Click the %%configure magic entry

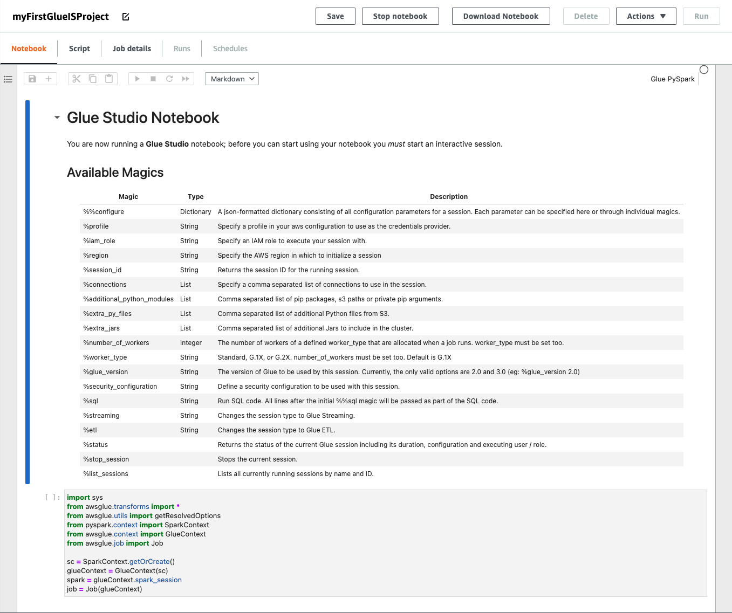tap(104, 212)
